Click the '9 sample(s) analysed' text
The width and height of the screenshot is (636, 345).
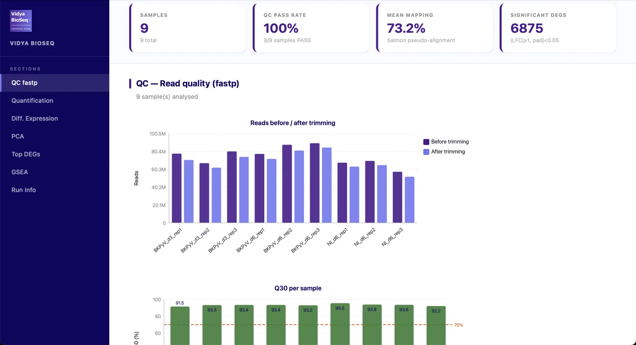point(167,96)
